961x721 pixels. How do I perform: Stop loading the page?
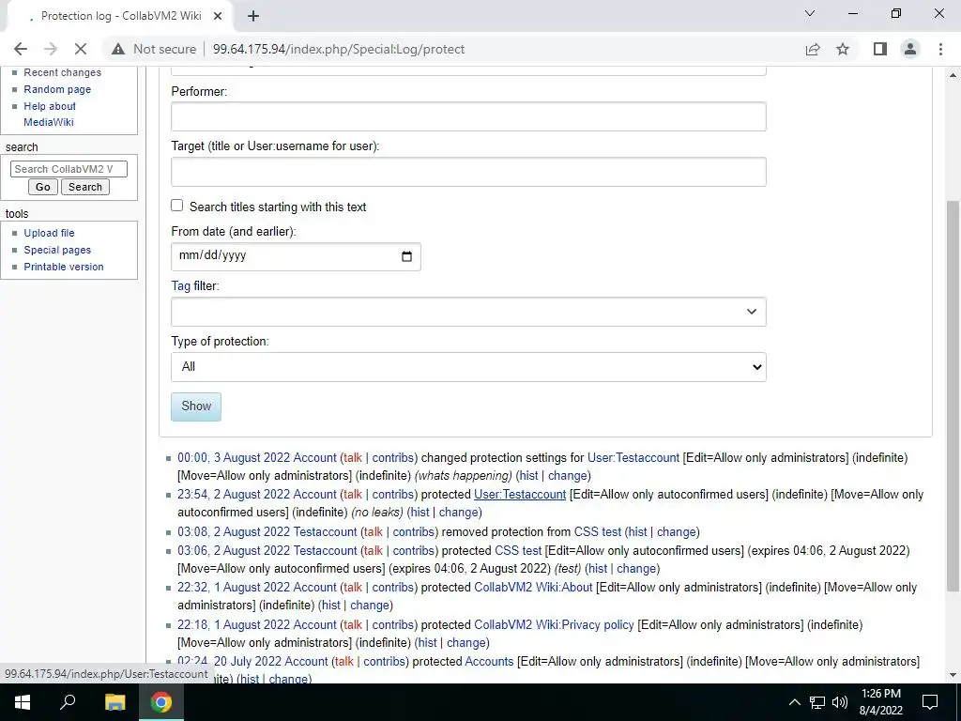pos(81,49)
